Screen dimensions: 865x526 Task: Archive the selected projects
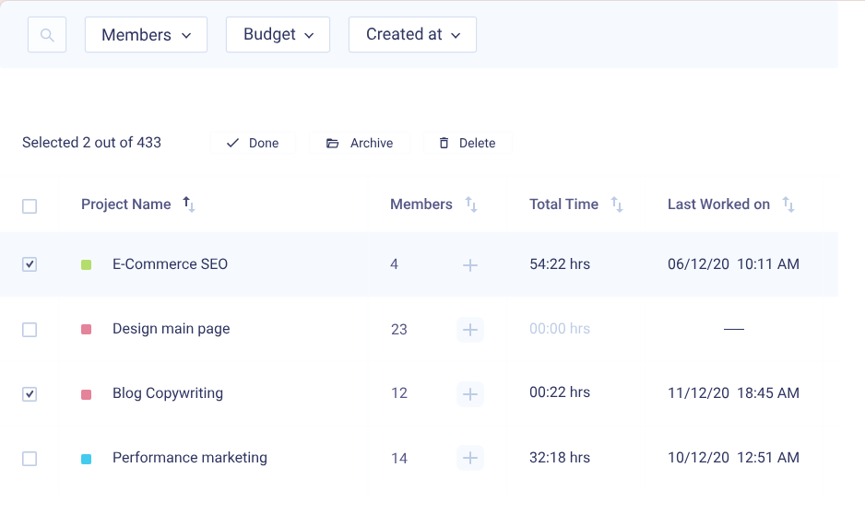(x=360, y=144)
